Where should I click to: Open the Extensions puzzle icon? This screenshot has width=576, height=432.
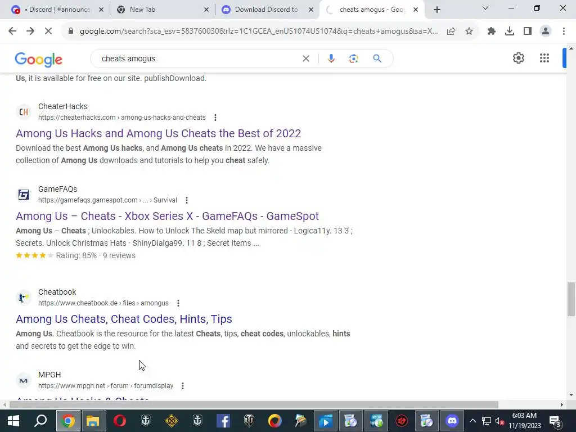492,31
